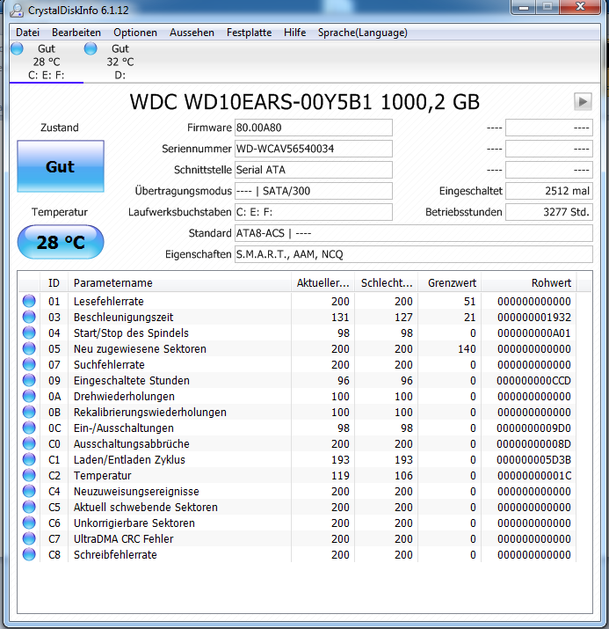Click status icon of C2 Temperatur row
609x629 pixels.
tap(29, 475)
